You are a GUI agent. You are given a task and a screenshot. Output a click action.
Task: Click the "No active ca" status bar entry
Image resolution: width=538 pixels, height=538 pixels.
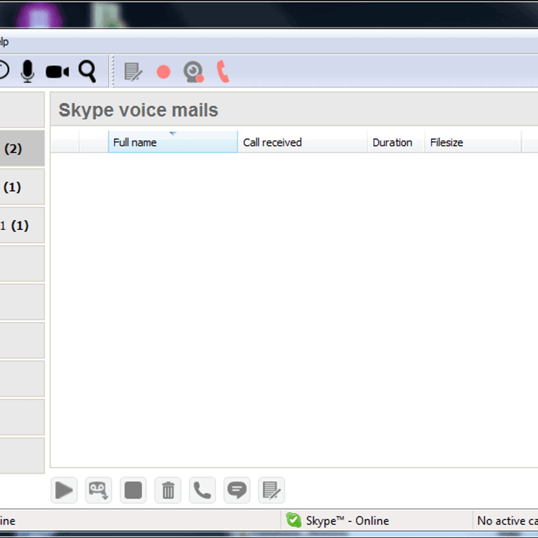point(507,521)
